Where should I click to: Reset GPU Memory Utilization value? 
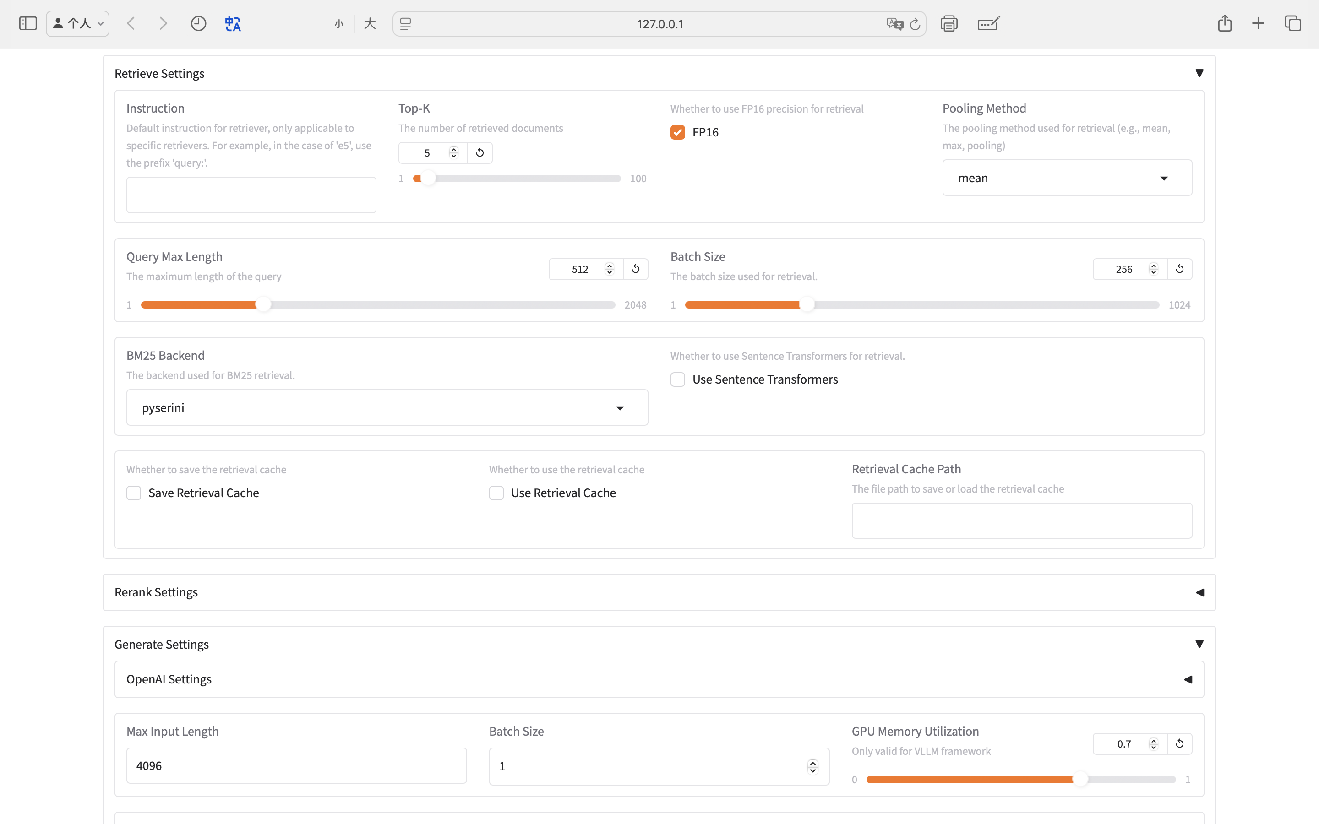pyautogui.click(x=1179, y=743)
